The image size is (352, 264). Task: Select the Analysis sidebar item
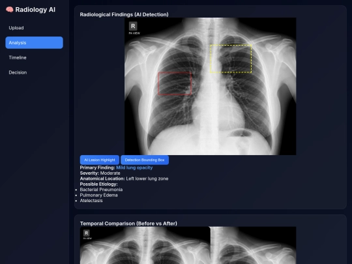click(34, 42)
